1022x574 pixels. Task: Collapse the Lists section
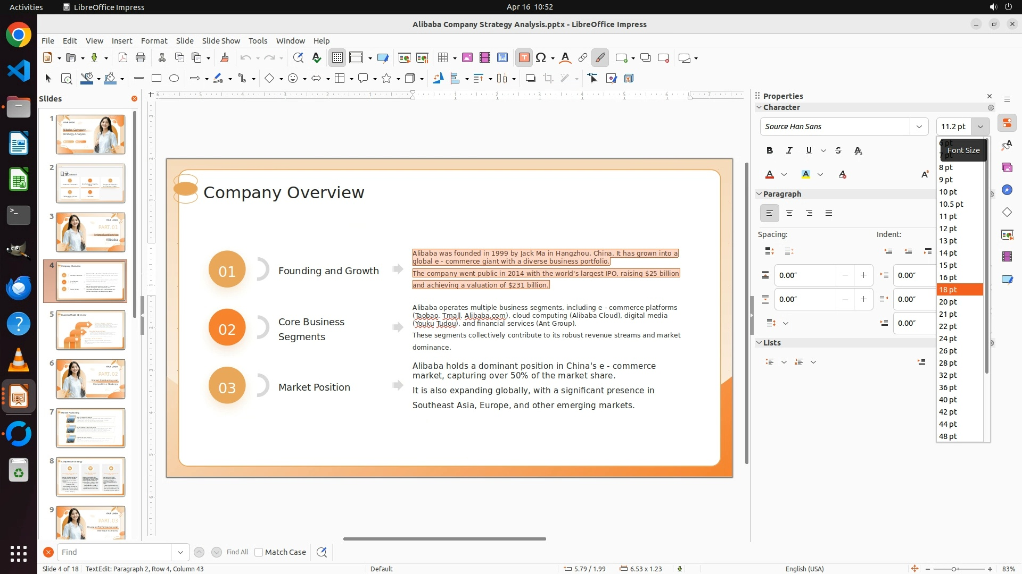coord(760,343)
